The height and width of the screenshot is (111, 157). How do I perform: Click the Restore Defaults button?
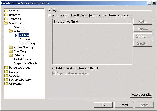pos(141,95)
